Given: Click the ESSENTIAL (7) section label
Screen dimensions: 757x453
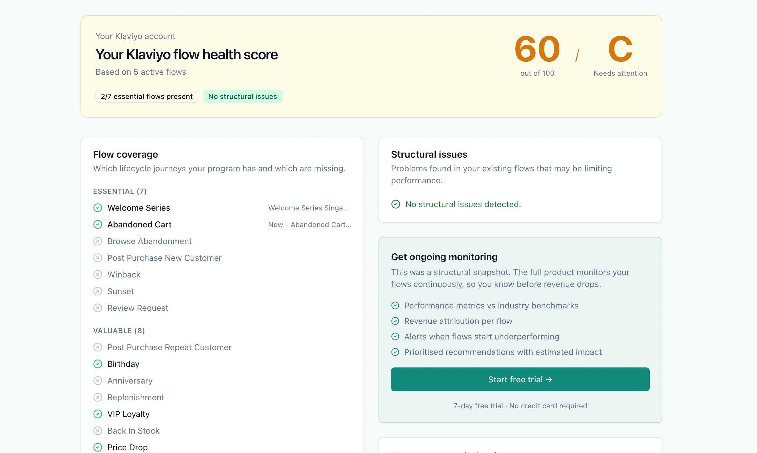Looking at the screenshot, I should click(120, 191).
